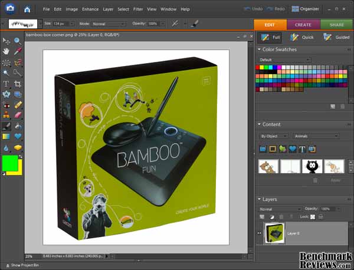Click the green foreground color swatch
This screenshot has height=270, width=354.
pos(9,162)
